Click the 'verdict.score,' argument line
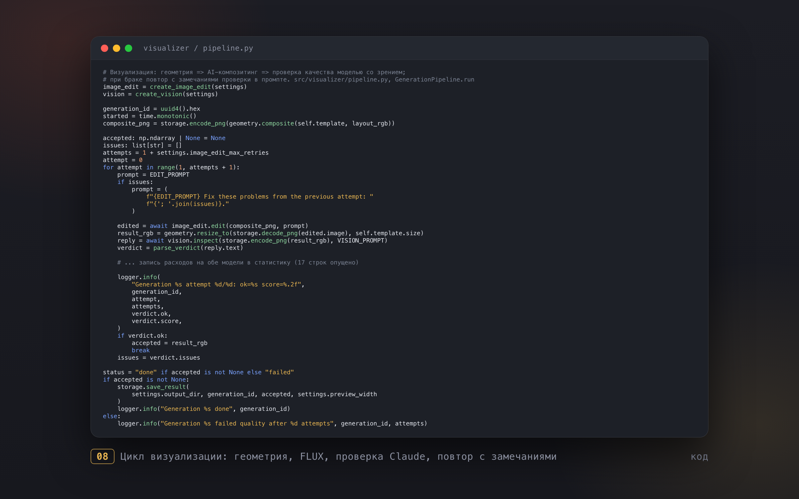 coord(156,321)
